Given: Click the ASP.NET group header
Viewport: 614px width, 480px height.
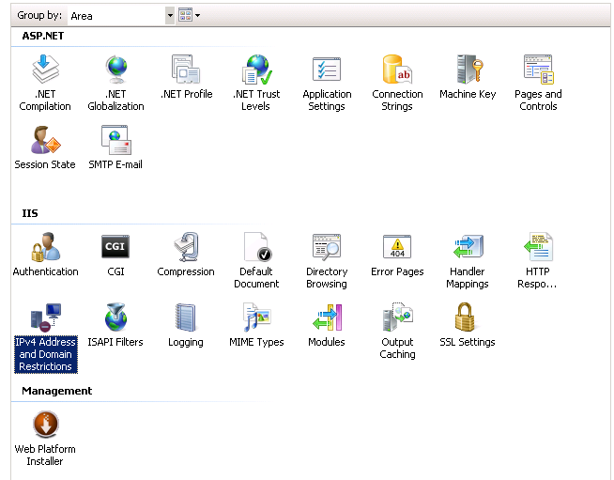Looking at the screenshot, I should pos(42,36).
